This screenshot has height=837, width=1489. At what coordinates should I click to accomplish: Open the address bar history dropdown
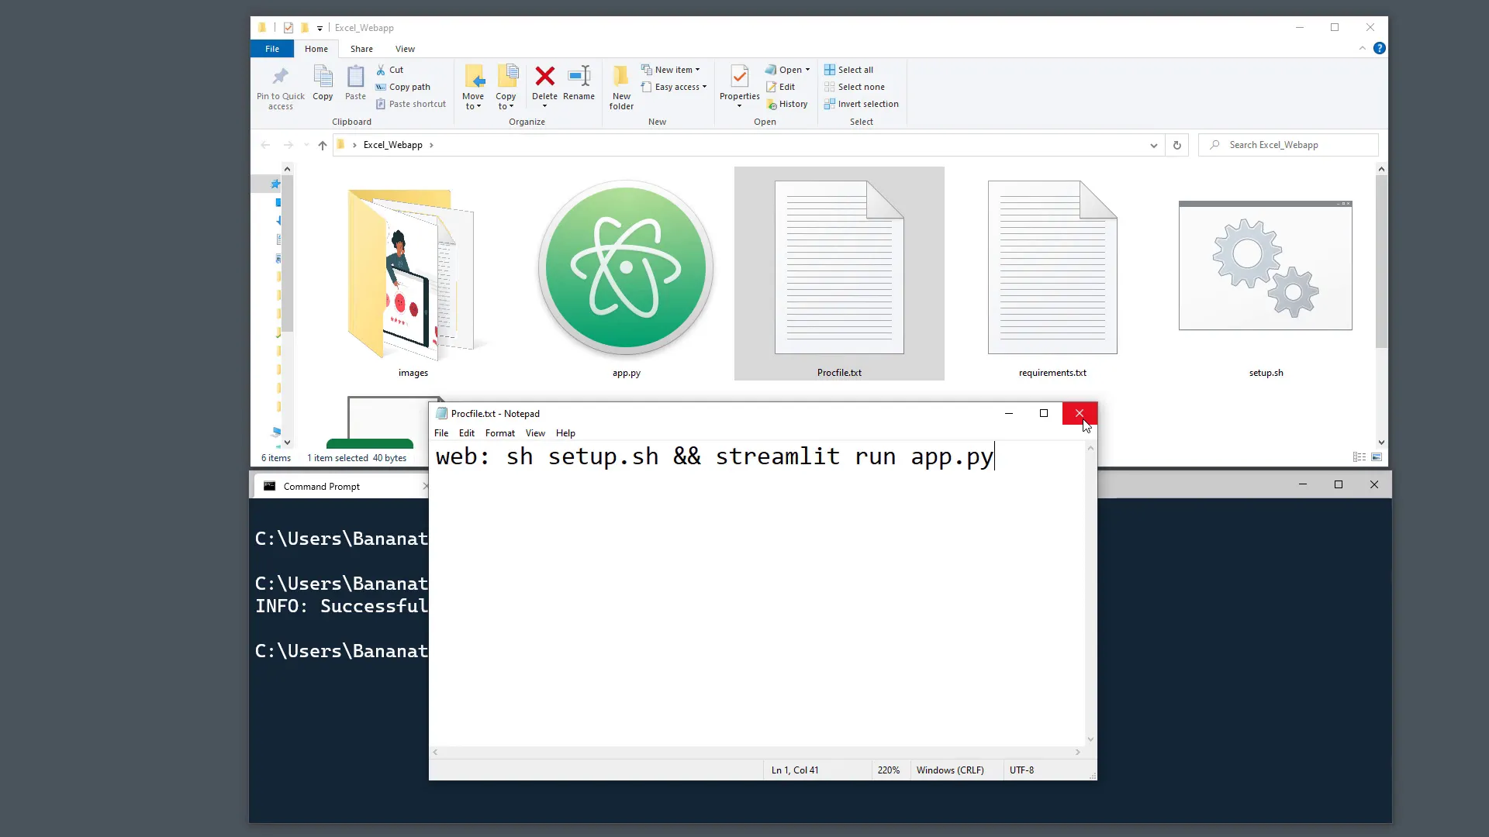tap(1153, 145)
